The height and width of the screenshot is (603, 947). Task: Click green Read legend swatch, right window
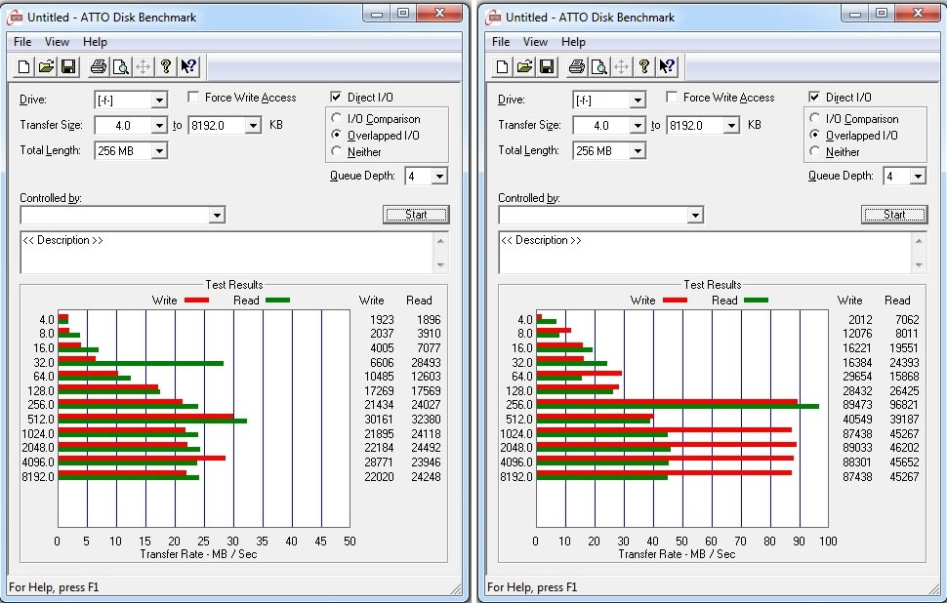click(757, 300)
